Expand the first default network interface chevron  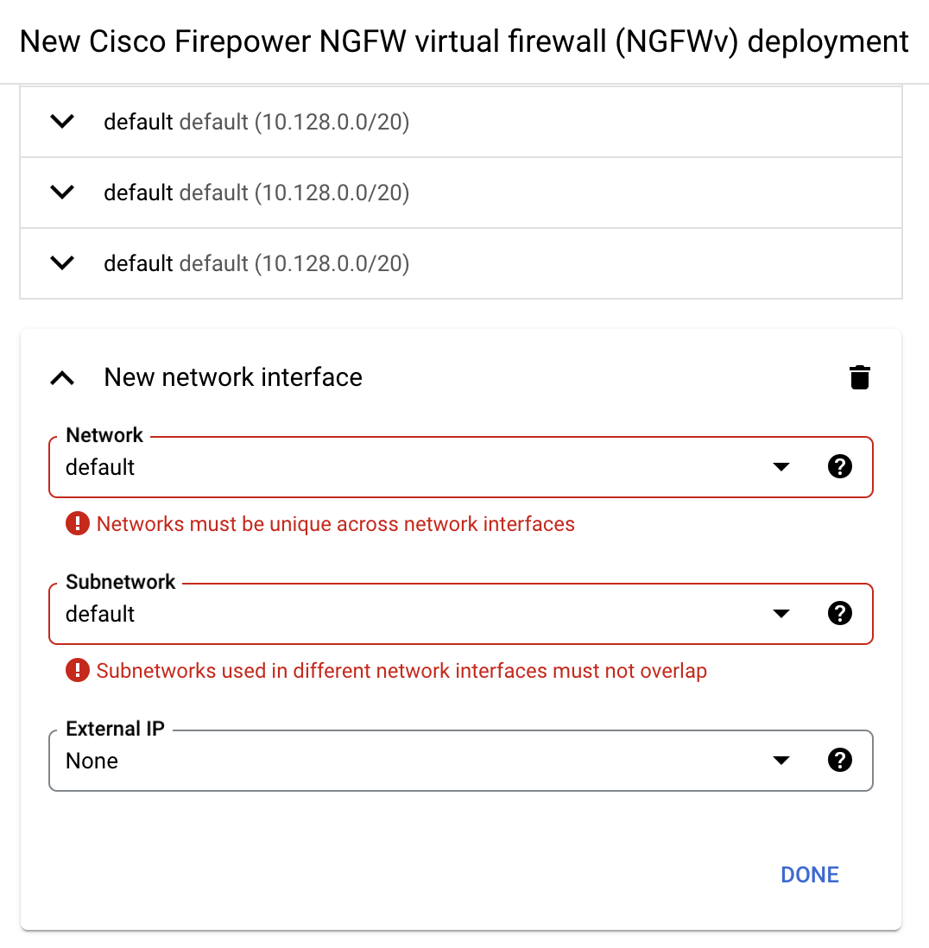click(62, 122)
